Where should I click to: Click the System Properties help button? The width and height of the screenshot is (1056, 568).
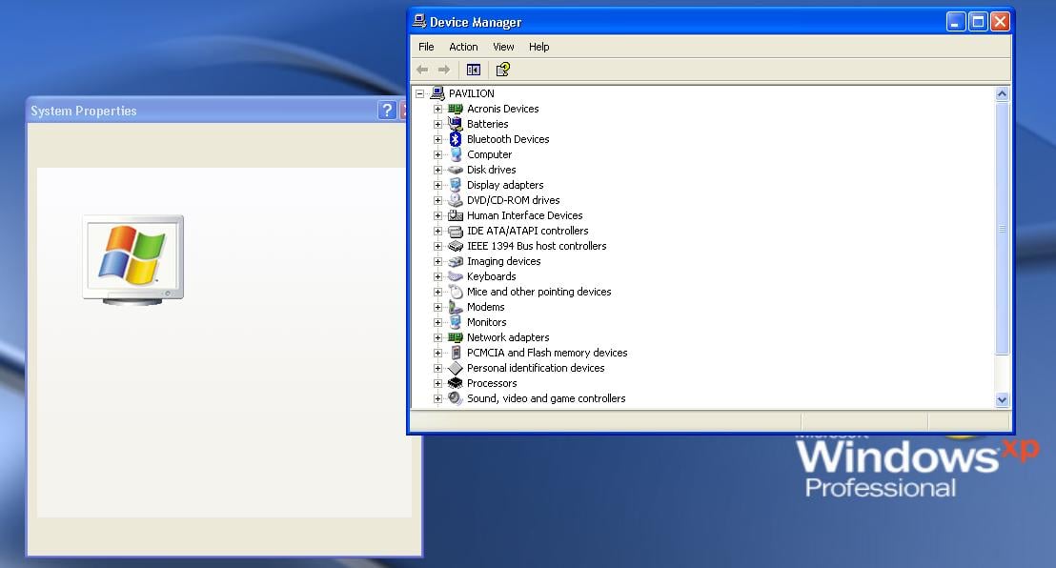(x=387, y=111)
